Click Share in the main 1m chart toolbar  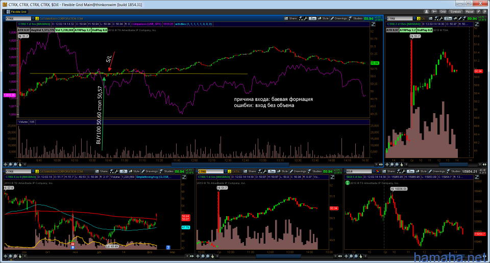click(x=291, y=18)
